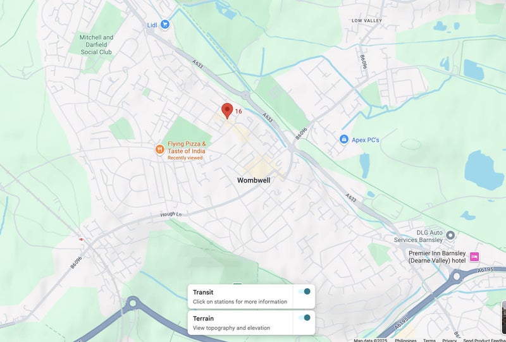
Task: Select Mitchell and Darfield Social Club label
Action: (x=96, y=44)
